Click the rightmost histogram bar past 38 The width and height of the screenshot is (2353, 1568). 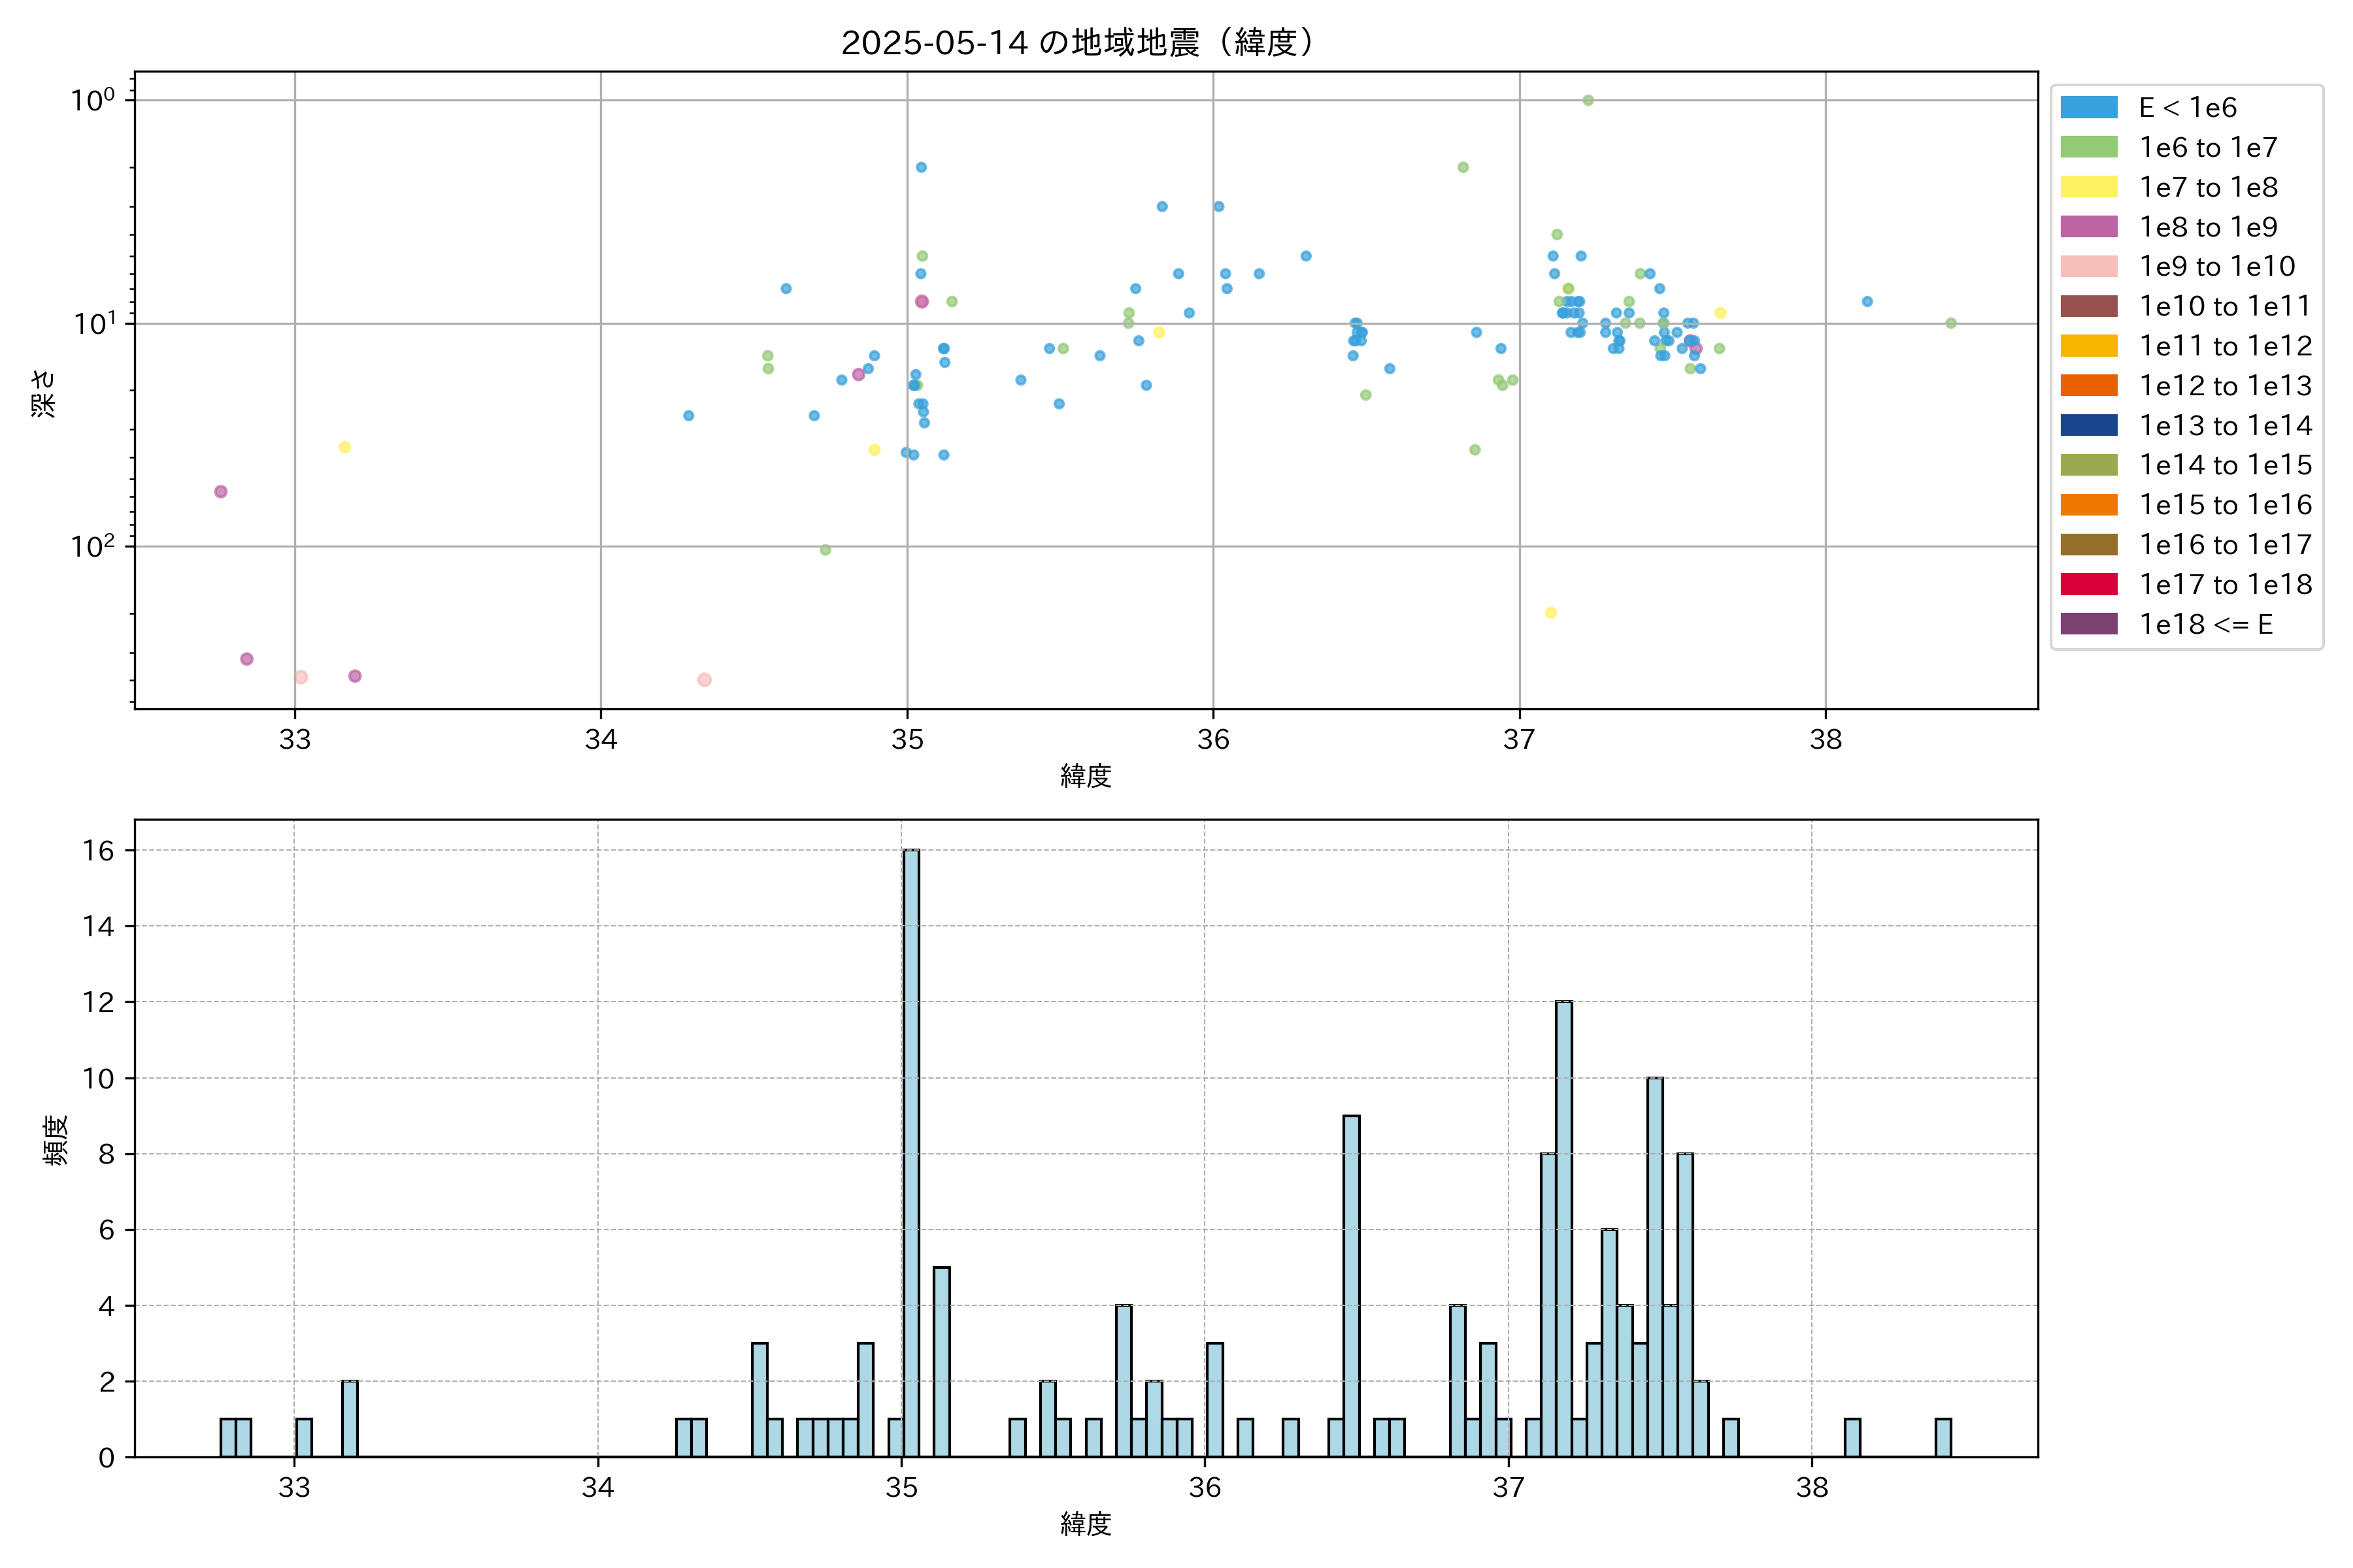[x=1943, y=1437]
